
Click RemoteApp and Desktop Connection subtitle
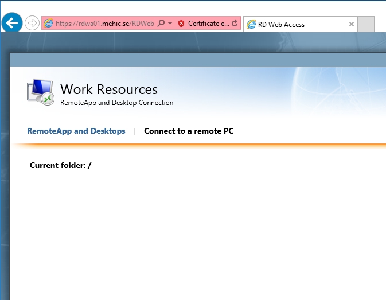(116, 103)
